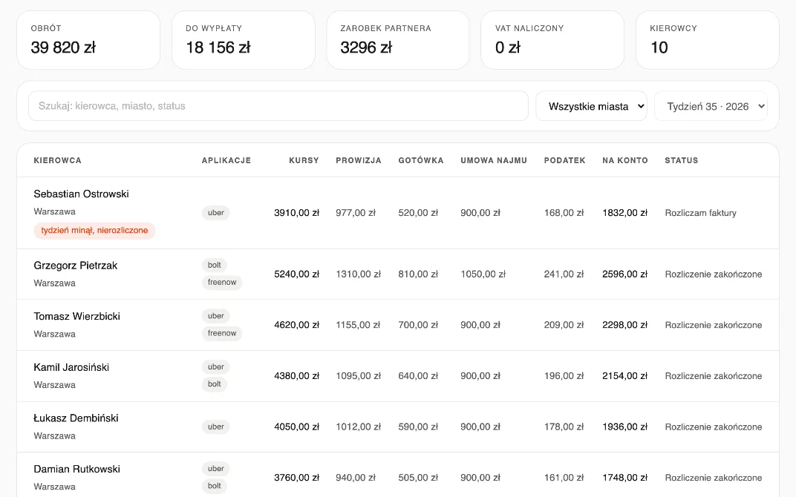Click the freenow tag in Grzegorz Pietrzak's row
796x497 pixels.
pyautogui.click(x=222, y=283)
